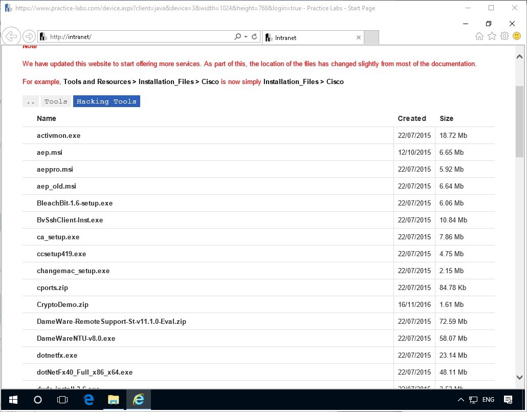Image resolution: width=527 pixels, height=412 pixels.
Task: Expand the address bar autocomplete dropdown arrow
Action: (246, 36)
